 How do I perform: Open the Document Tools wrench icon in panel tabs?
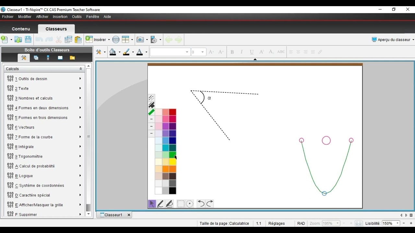click(24, 58)
